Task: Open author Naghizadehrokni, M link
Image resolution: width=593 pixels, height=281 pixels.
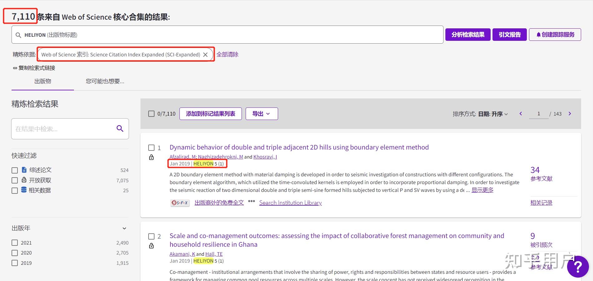Action: (220, 157)
